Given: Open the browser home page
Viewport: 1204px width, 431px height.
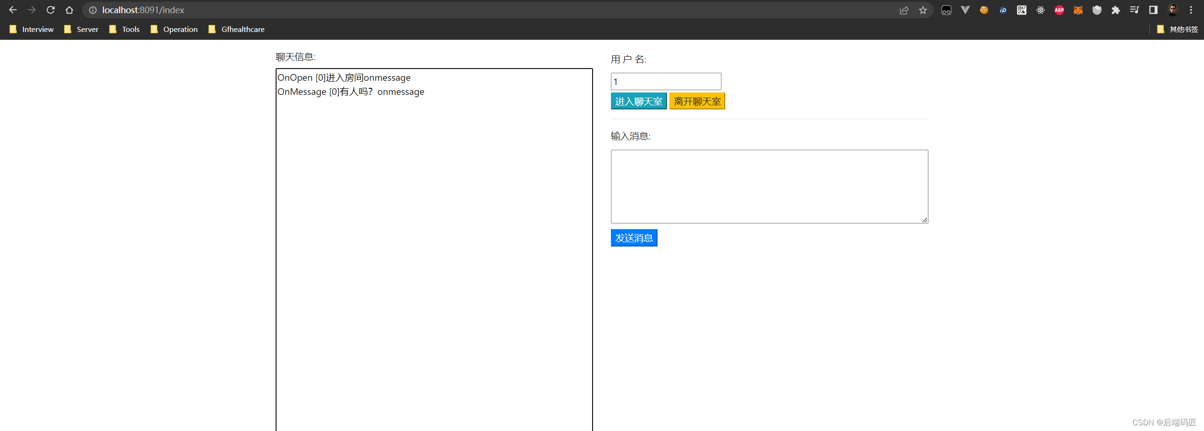Looking at the screenshot, I should pyautogui.click(x=70, y=10).
